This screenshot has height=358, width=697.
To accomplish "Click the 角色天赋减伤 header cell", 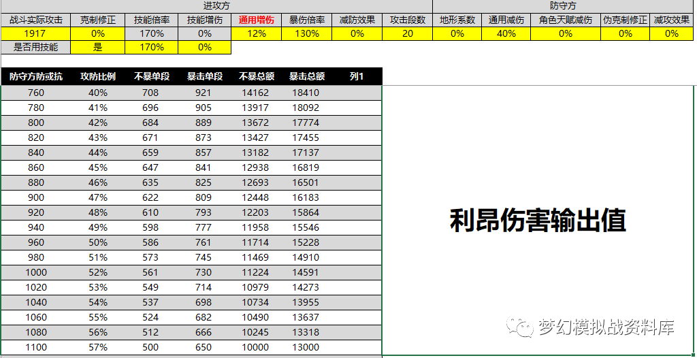I will [566, 20].
